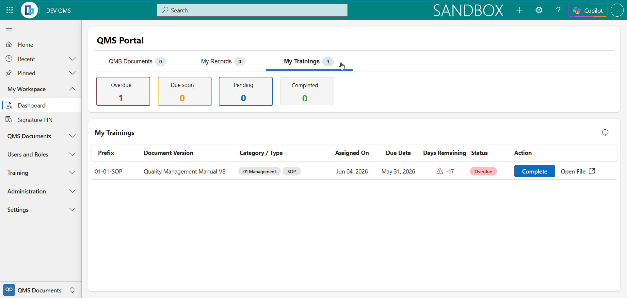
Task: Switch to the My Records tab
Action: [223, 61]
